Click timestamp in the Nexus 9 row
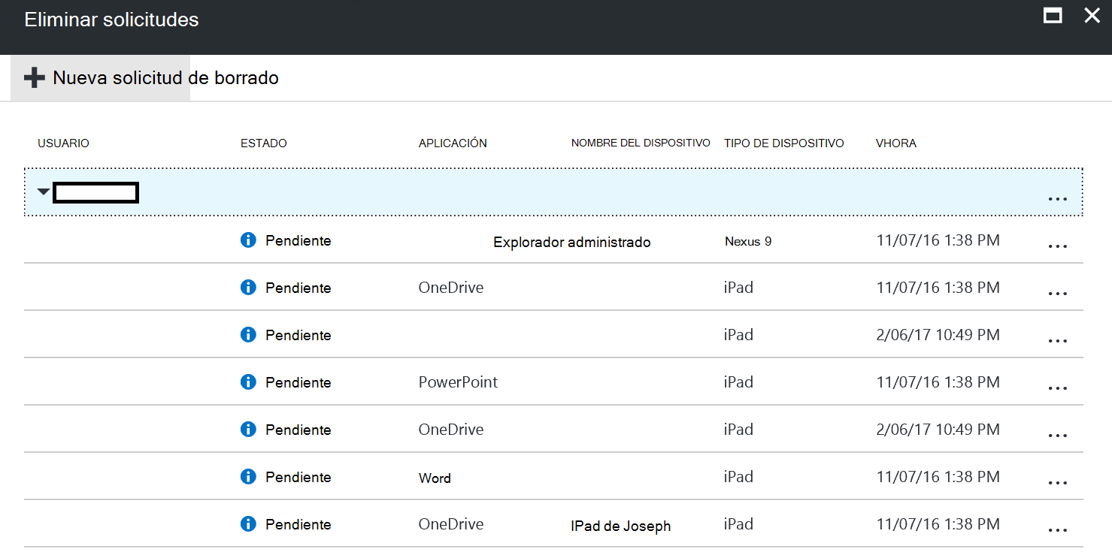 pyautogui.click(x=938, y=240)
